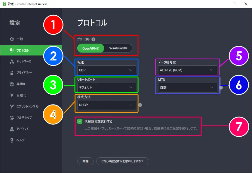Click the 転送 field label
252x173 pixels.
[81, 62]
